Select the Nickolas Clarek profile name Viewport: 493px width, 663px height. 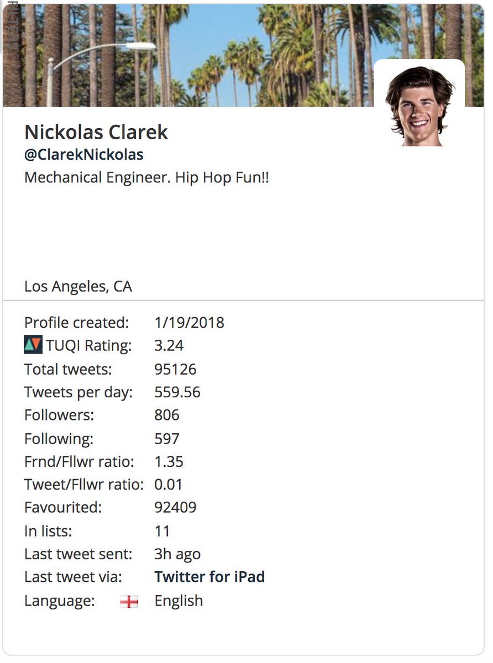(x=96, y=132)
